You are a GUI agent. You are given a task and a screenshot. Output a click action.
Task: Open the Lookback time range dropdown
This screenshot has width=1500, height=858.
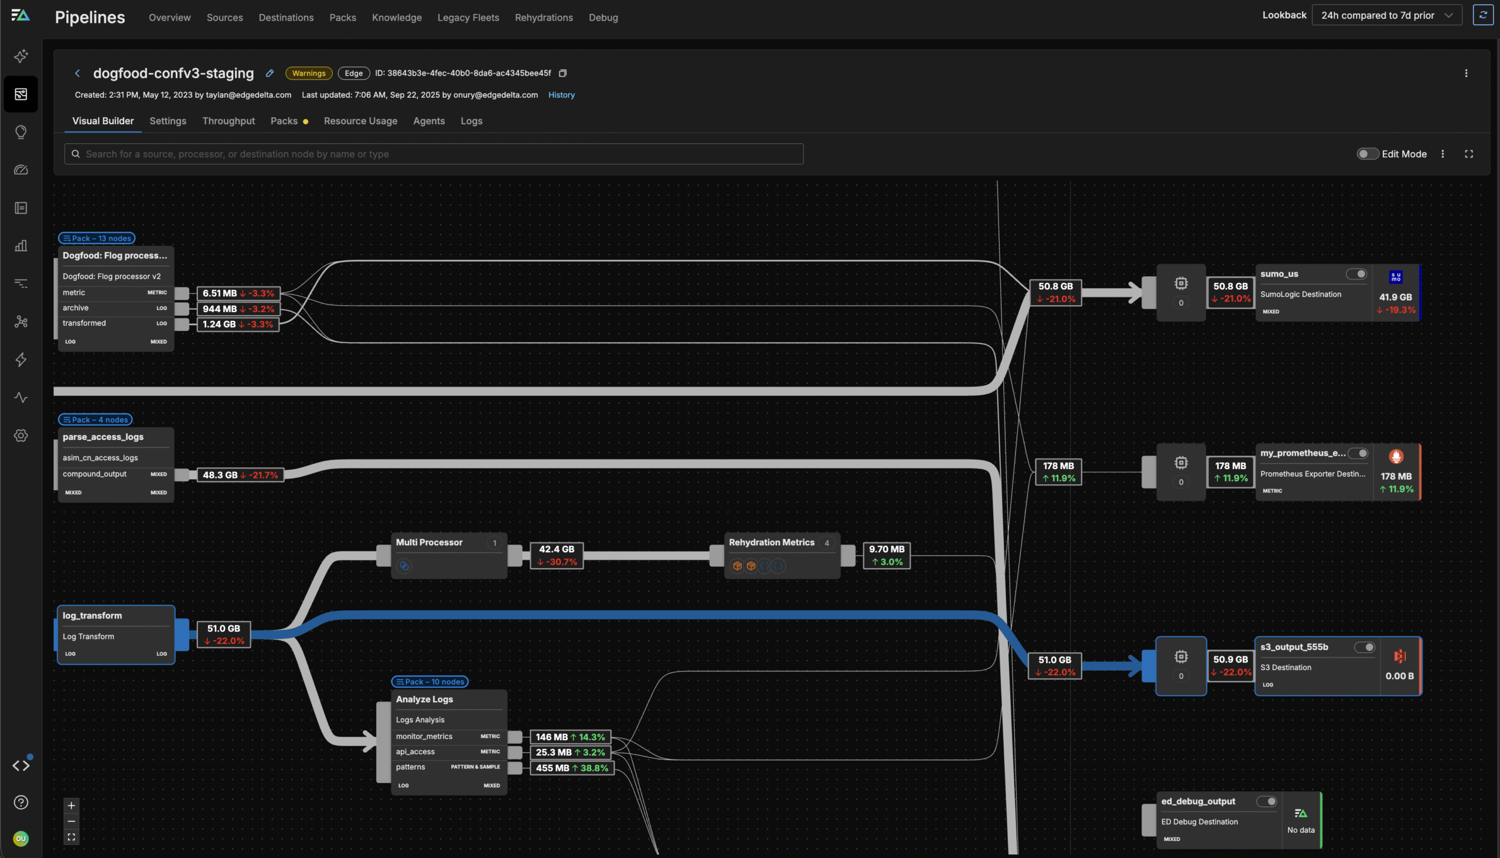click(x=1386, y=15)
